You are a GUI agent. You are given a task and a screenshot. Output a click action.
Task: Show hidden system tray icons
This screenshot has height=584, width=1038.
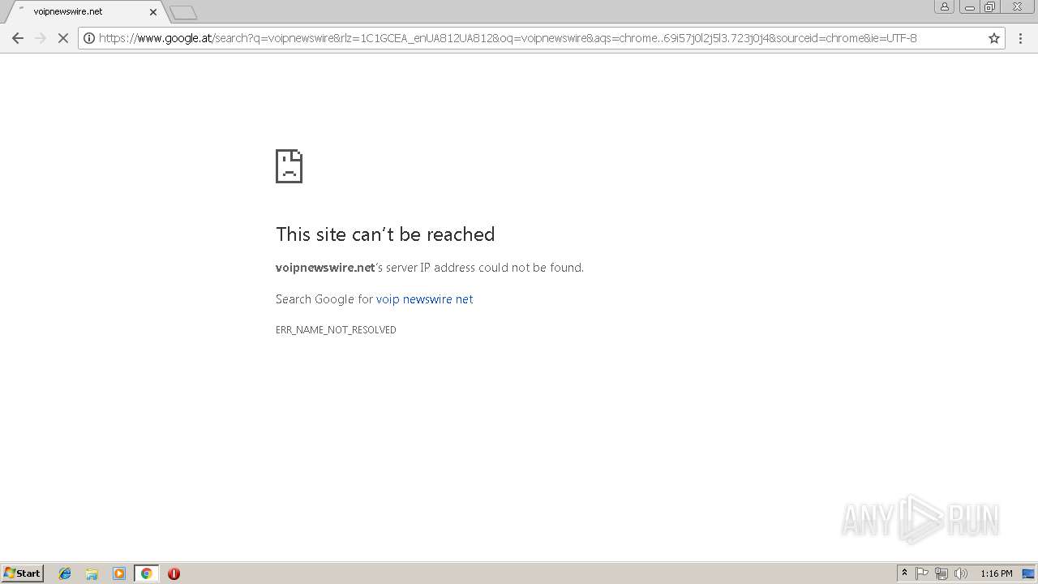905,573
